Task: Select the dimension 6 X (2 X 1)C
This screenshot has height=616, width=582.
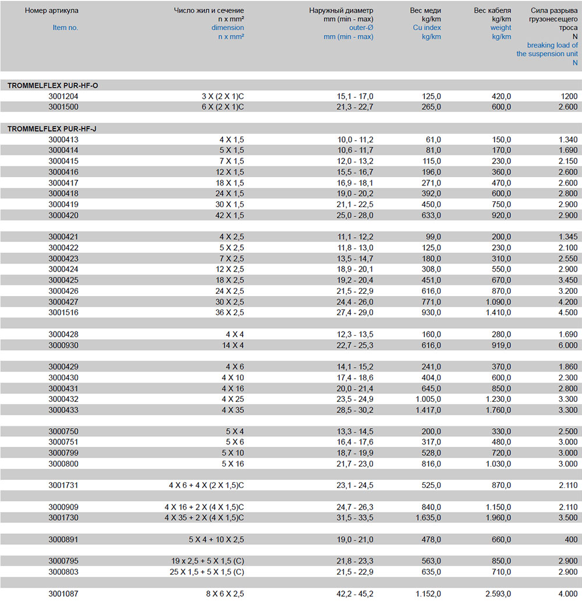Action: point(223,107)
